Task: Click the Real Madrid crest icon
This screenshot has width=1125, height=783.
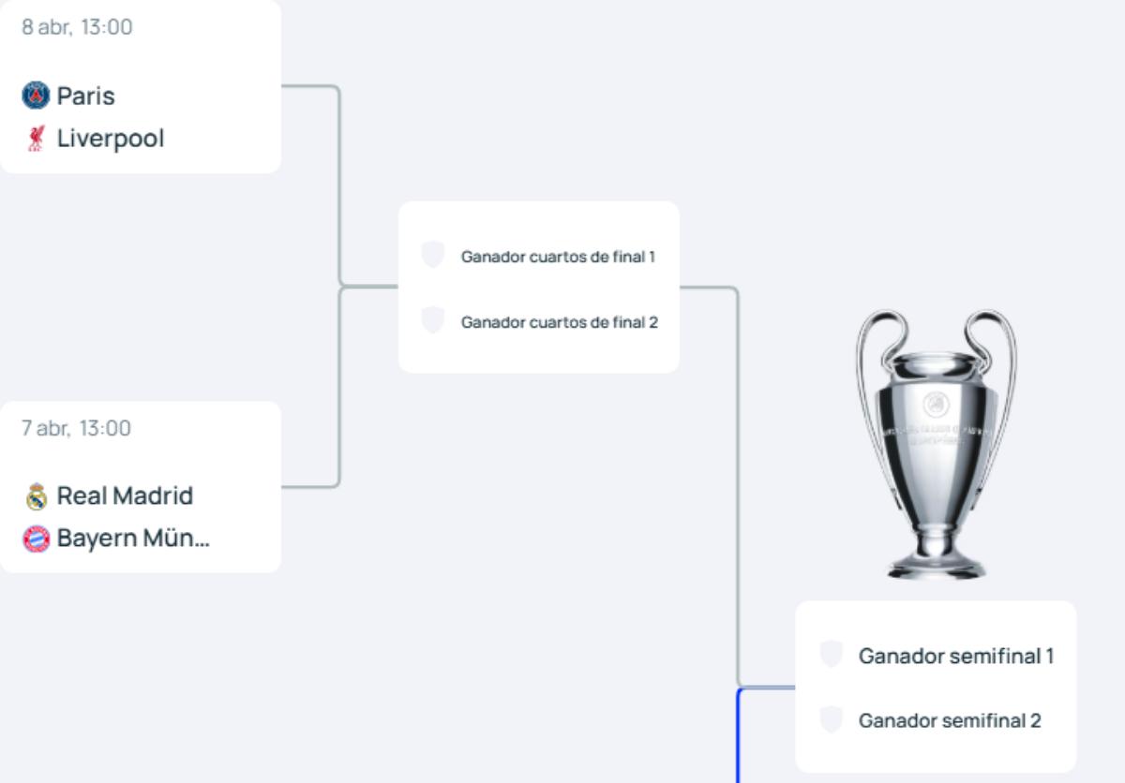Action: (x=36, y=496)
